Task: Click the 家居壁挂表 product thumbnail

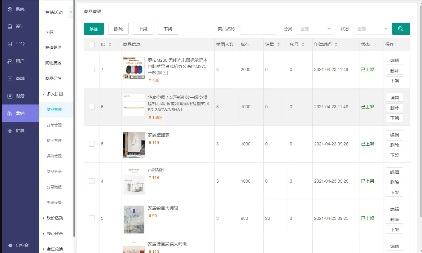Action: (x=134, y=144)
